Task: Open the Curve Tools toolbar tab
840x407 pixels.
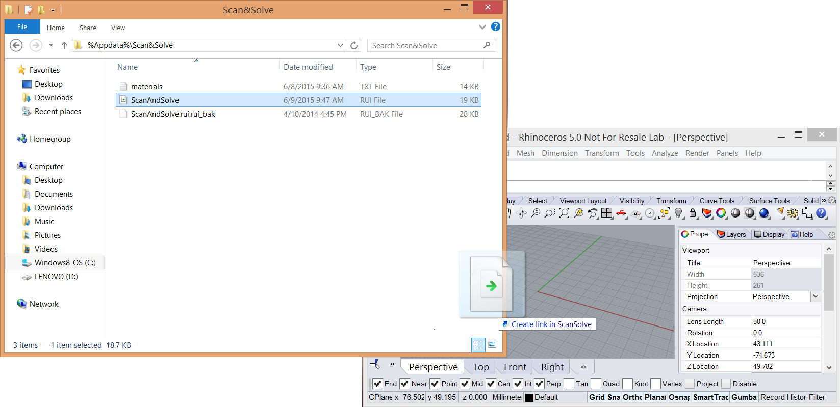Action: click(x=717, y=201)
